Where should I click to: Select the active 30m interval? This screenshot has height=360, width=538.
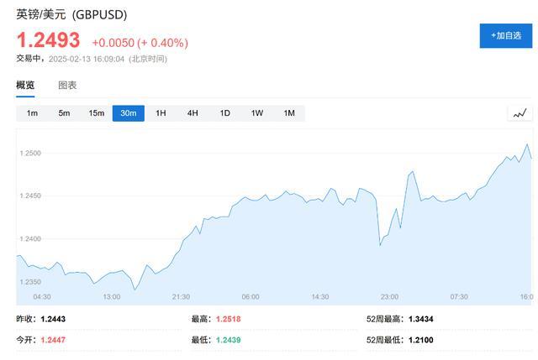(x=129, y=113)
